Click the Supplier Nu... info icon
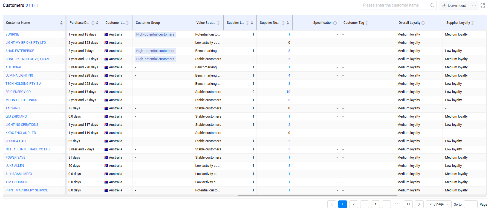Image resolution: width=491 pixels, height=210 pixels. point(283,23)
